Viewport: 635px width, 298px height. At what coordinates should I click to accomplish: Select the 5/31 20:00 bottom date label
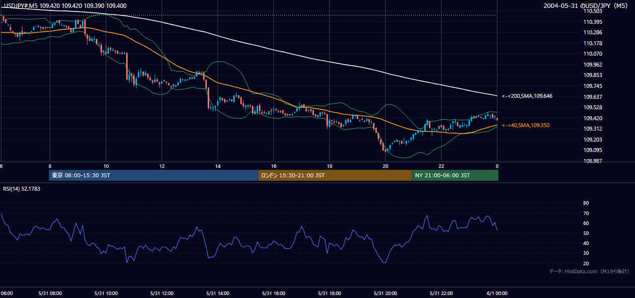386,294
